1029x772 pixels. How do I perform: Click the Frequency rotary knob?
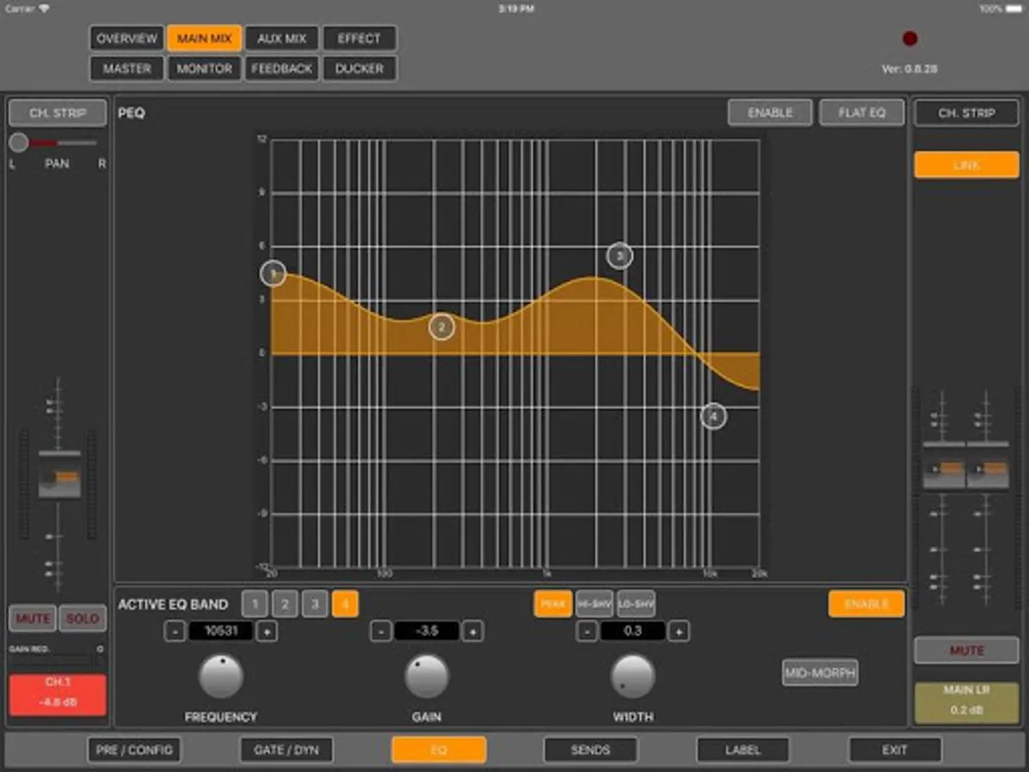(x=221, y=676)
